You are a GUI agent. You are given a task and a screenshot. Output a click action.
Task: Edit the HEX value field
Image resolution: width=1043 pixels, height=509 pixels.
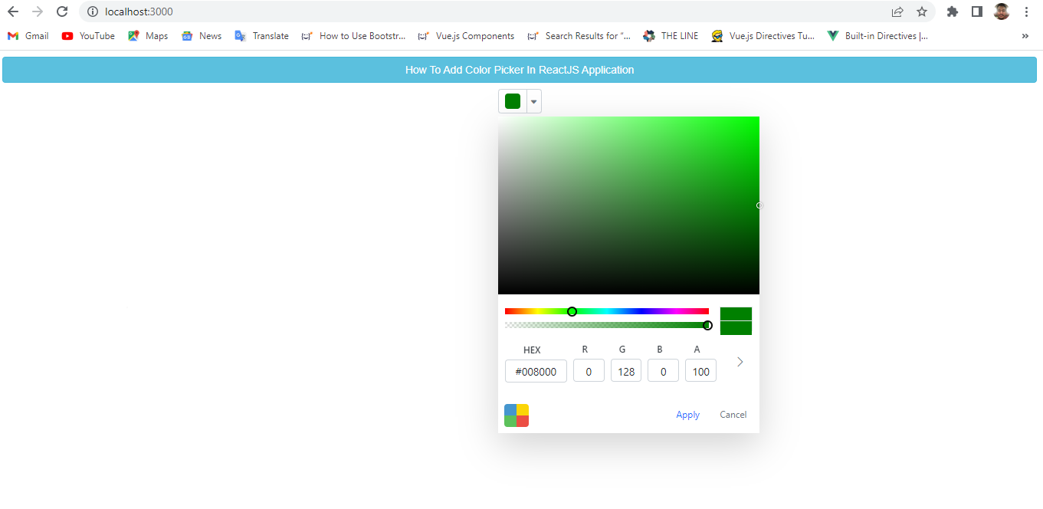click(536, 371)
